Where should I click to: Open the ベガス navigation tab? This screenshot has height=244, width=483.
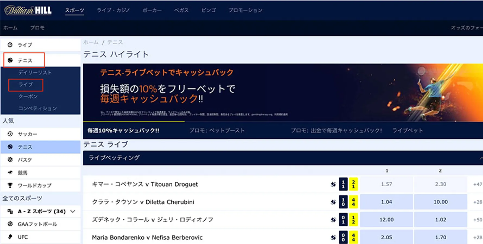pyautogui.click(x=181, y=10)
